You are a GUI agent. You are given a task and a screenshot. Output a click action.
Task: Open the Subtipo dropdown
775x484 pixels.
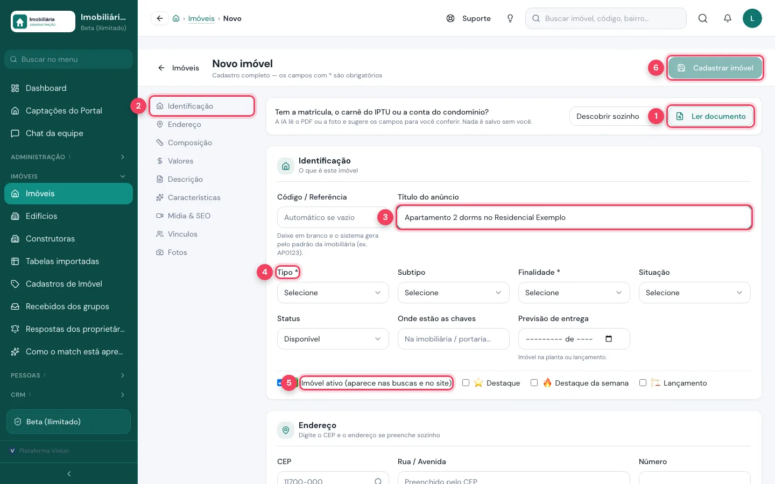pyautogui.click(x=454, y=293)
